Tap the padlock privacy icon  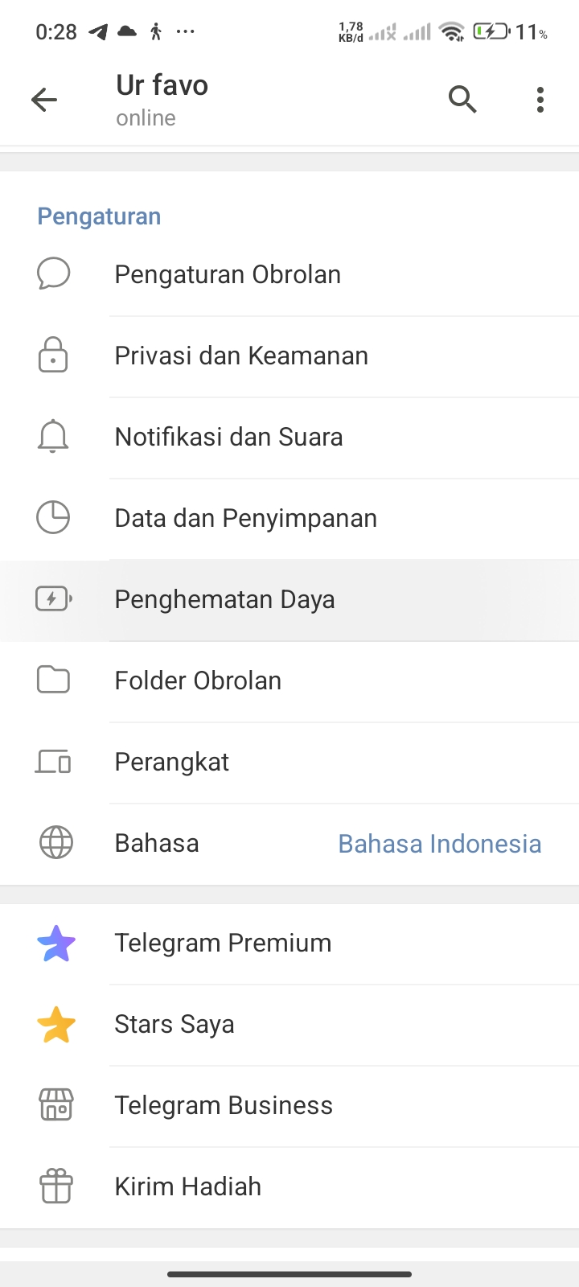point(53,356)
